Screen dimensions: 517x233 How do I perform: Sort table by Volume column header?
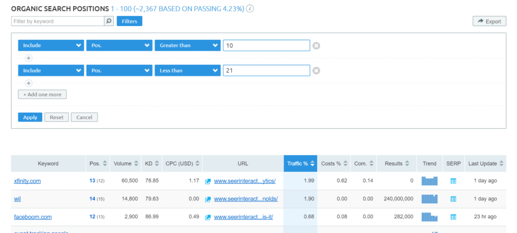click(125, 164)
